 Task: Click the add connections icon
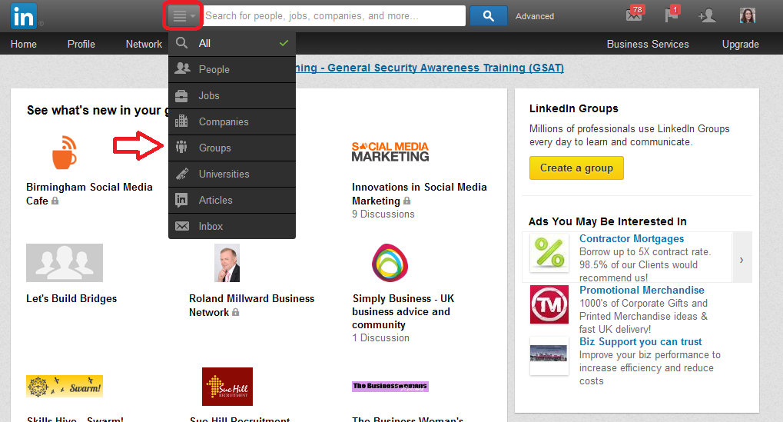pos(706,16)
